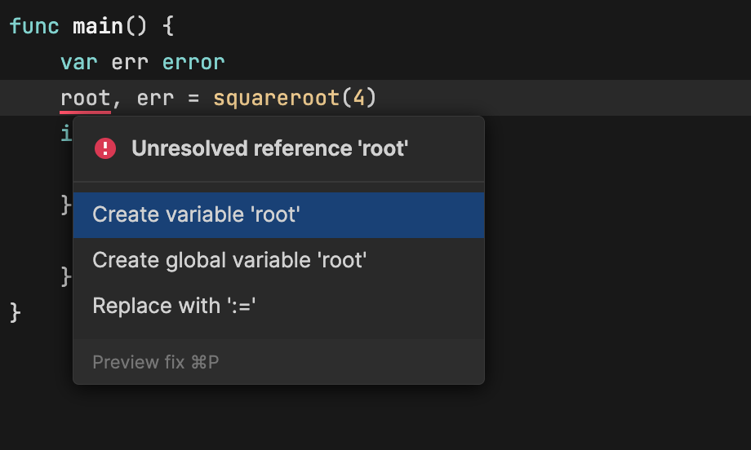Click the comma after "root"
The width and height of the screenshot is (751, 450).
[x=117, y=100]
